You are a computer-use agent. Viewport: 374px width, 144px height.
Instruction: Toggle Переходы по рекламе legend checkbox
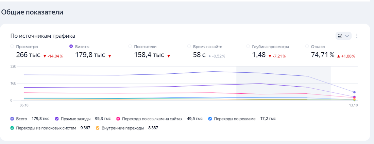point(210,119)
